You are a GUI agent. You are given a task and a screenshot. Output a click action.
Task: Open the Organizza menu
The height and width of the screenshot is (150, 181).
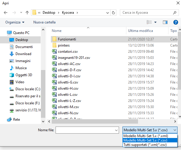coord(15,22)
